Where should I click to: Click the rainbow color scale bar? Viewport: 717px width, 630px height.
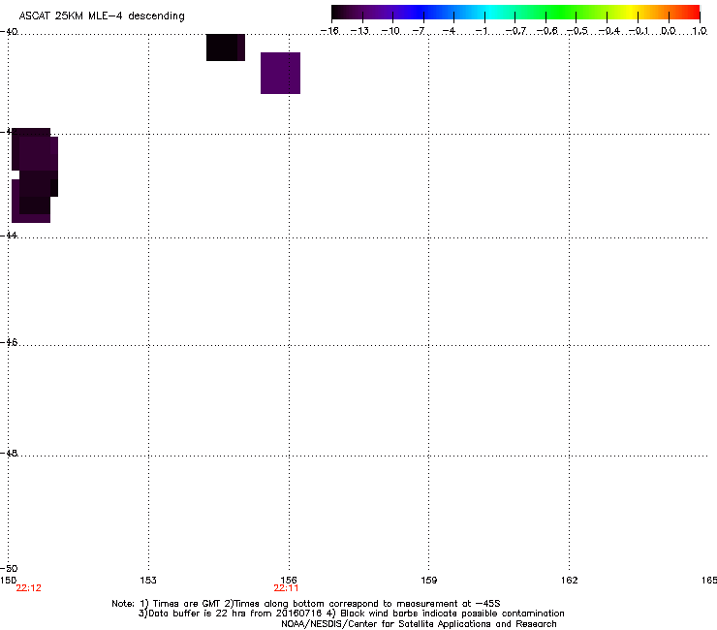(x=515, y=13)
